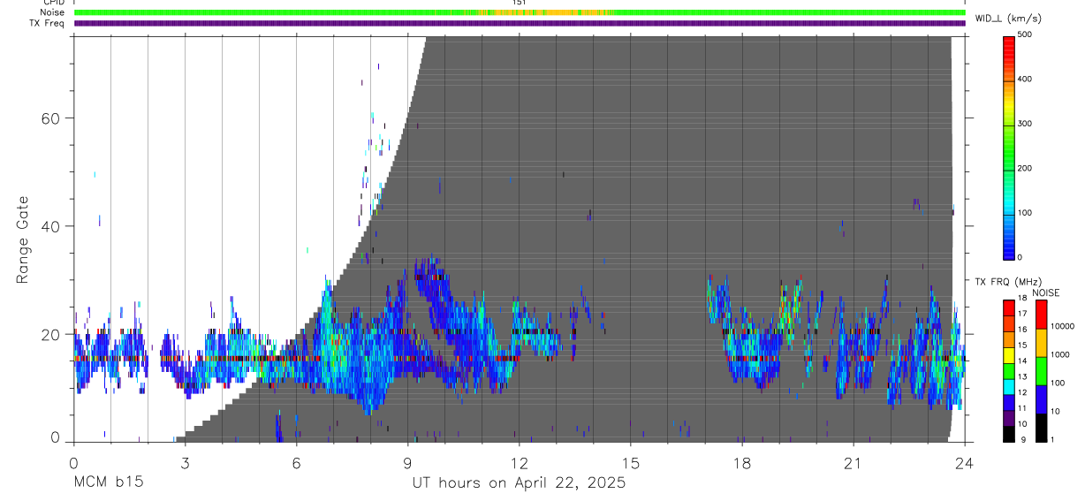1085x501 pixels.
Task: Pick the cyan segment of TX FRQ legend
Action: (x=1009, y=386)
